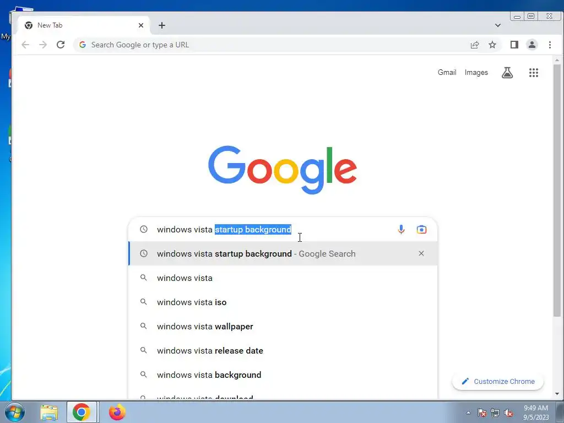Viewport: 564px width, 423px height.
Task: Click the Customize Chrome button
Action: pyautogui.click(x=498, y=381)
